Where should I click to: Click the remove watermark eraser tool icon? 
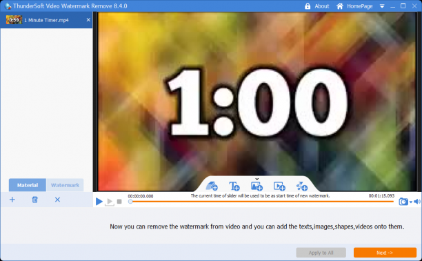point(212,186)
